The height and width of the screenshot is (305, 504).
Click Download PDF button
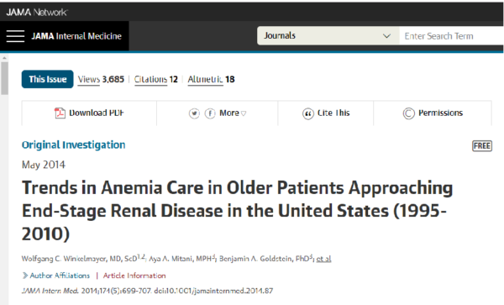89,113
